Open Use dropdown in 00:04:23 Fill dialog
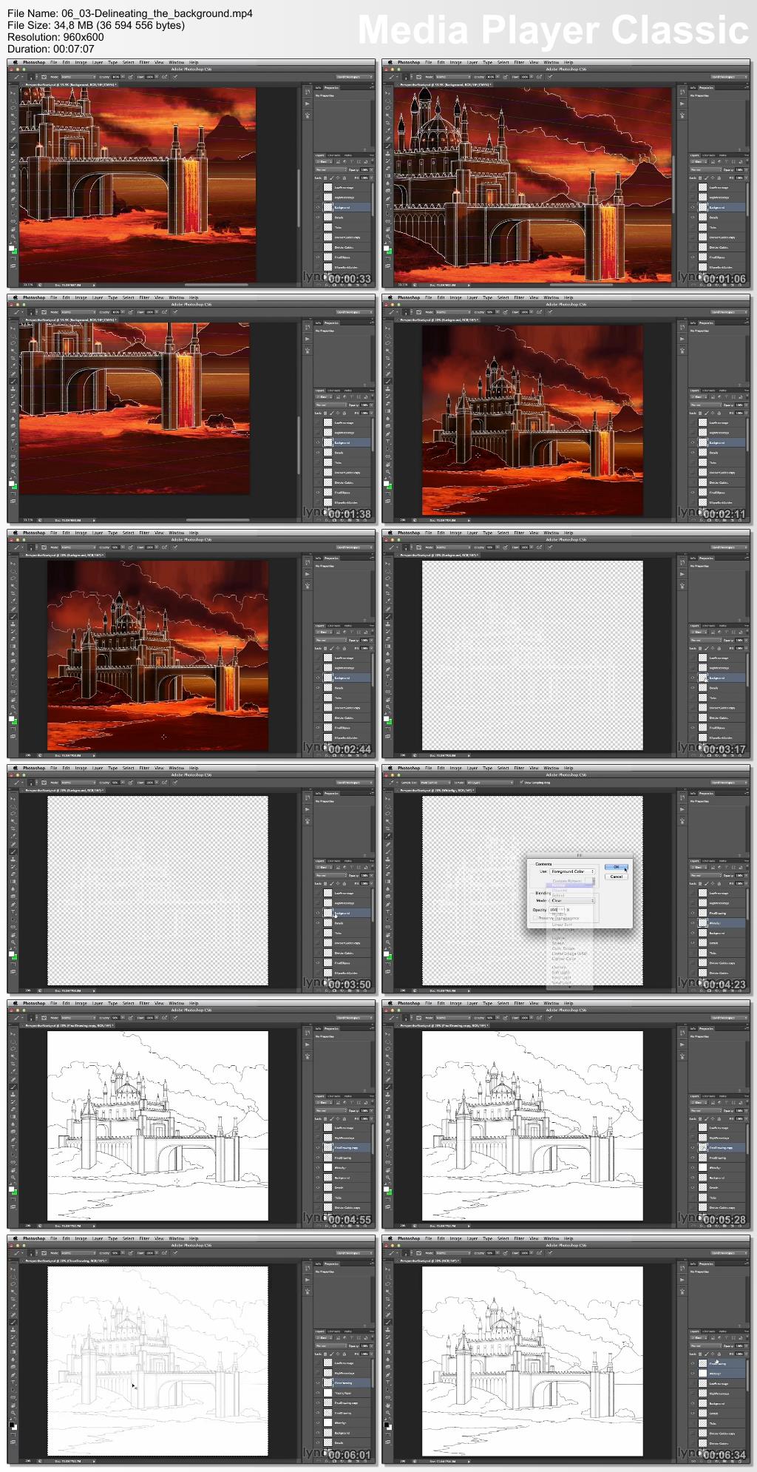The width and height of the screenshot is (757, 1472). pyautogui.click(x=572, y=871)
